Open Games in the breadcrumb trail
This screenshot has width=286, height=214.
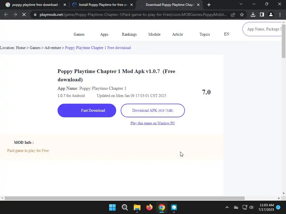pos(35,48)
